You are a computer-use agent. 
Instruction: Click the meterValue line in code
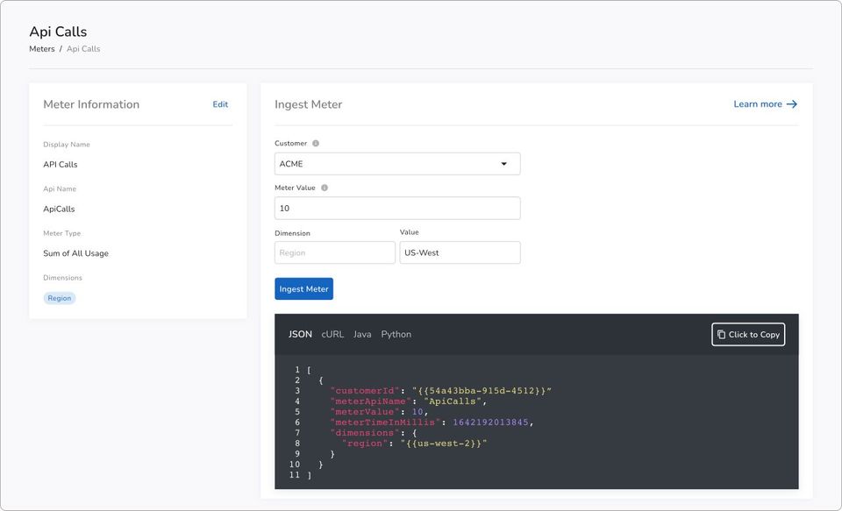coord(380,412)
